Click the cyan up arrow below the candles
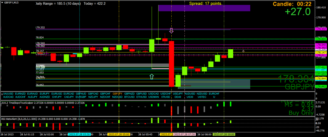Screen dimensions: 328x137 point(152,76)
